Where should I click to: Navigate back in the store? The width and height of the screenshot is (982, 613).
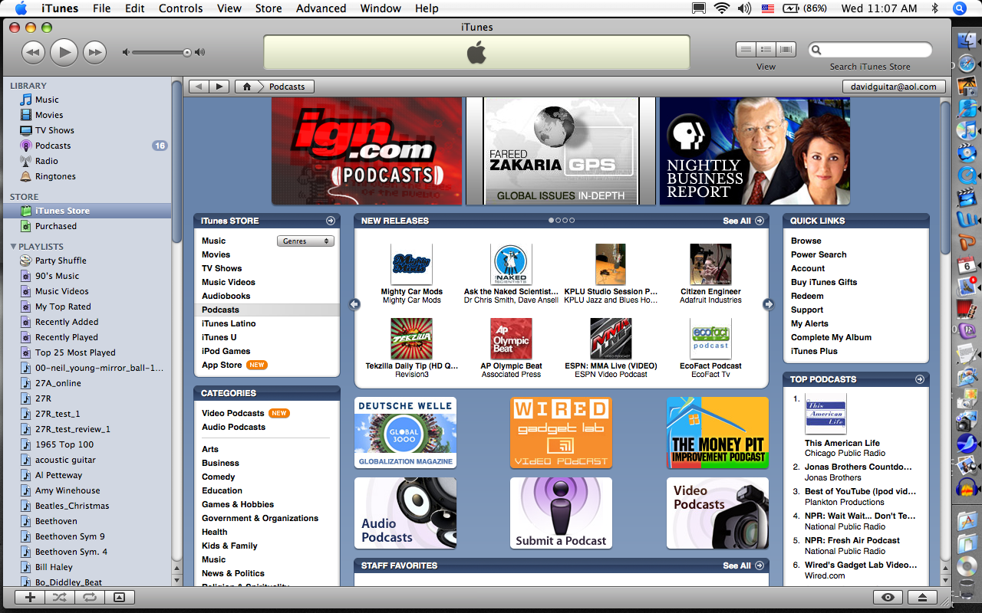tap(199, 87)
